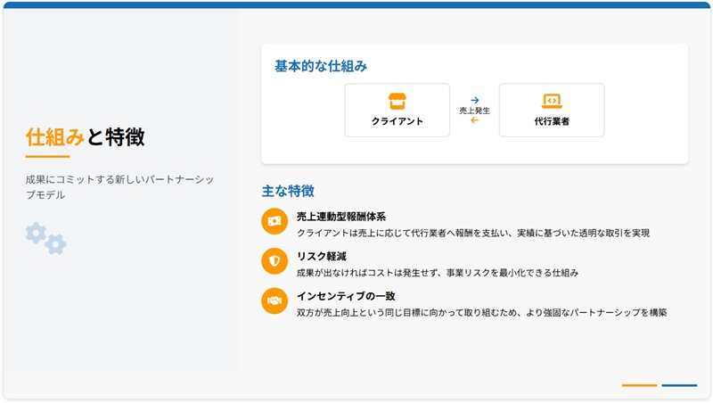Click the money icon beside 売上連動型報酬体系
Viewport: 713px width, 403px height.
pos(275,221)
